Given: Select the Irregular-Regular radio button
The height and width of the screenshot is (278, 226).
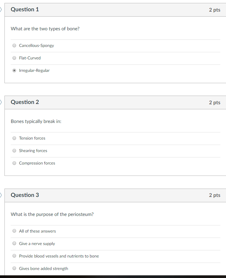Looking at the screenshot, I should (x=14, y=70).
